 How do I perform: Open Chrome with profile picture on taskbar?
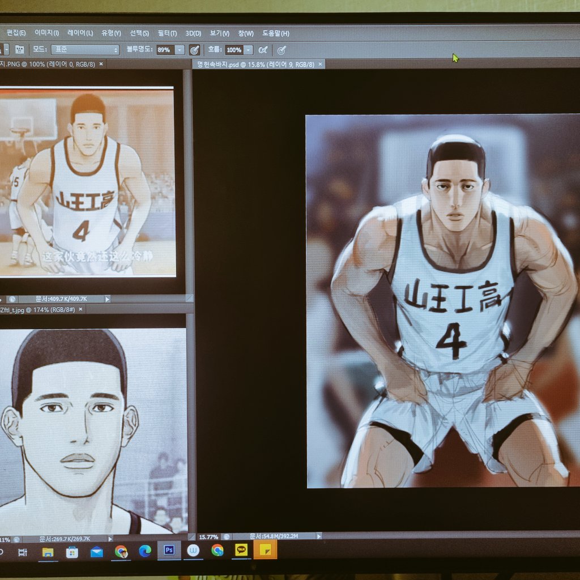click(x=121, y=552)
